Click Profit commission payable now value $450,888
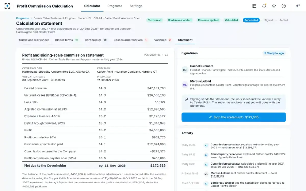The width and height of the screenshot is (306, 191). pos(159,158)
